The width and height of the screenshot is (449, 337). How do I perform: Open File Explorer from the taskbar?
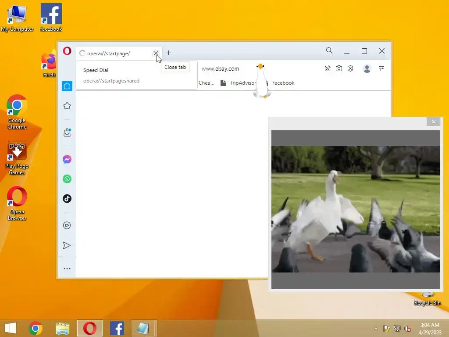tap(62, 328)
